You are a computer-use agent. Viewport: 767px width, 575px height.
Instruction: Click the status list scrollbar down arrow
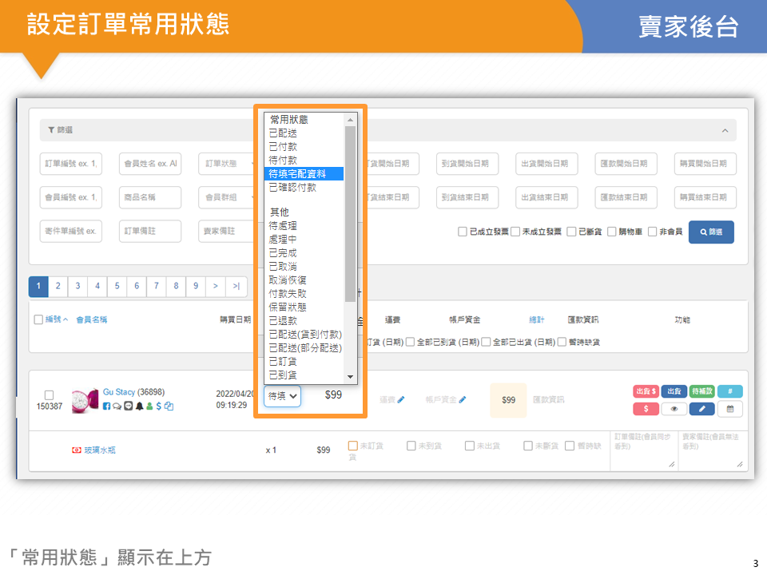pyautogui.click(x=350, y=376)
